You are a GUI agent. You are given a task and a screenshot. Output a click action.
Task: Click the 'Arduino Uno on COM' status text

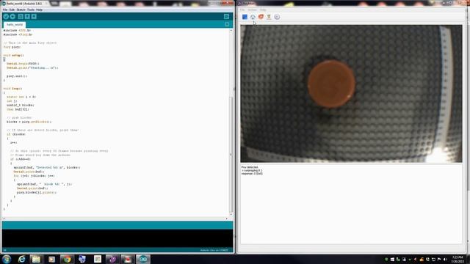click(214, 250)
